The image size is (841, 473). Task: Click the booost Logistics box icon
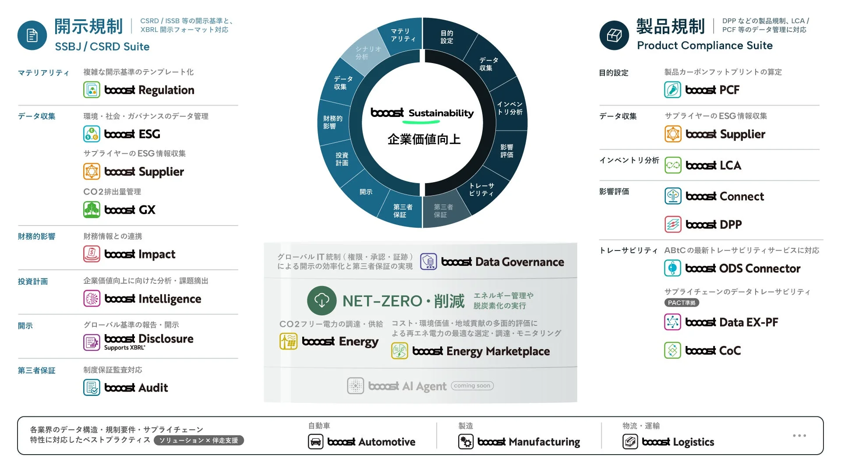click(630, 441)
